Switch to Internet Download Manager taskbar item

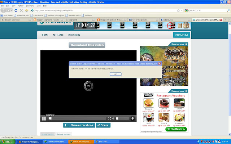coord(55,141)
